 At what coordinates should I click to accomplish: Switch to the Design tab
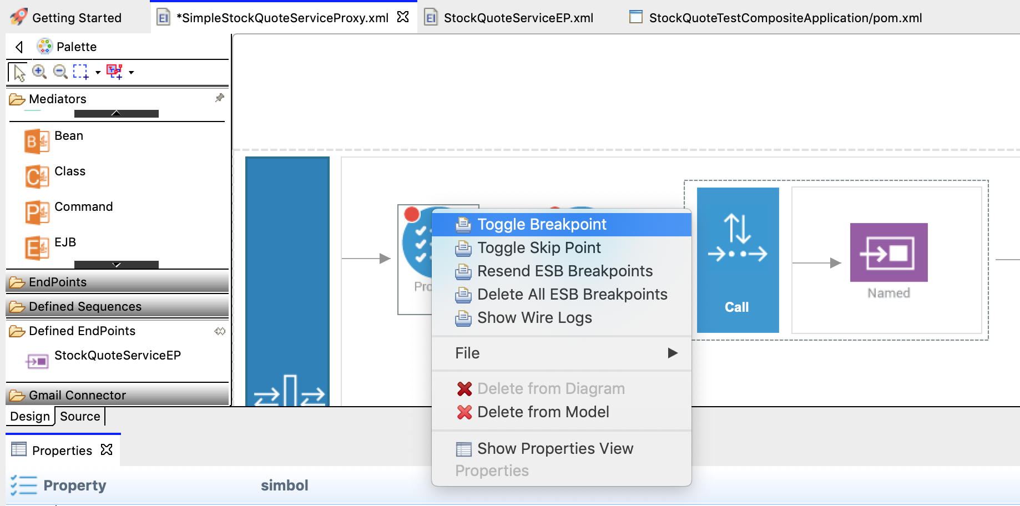pos(30,416)
